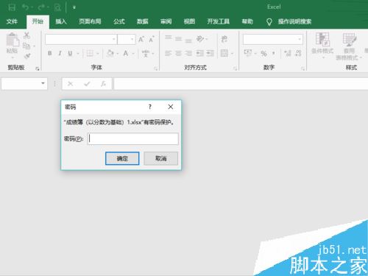Click the Borders icon
This screenshot has height=276, width=368.
(x=90, y=53)
